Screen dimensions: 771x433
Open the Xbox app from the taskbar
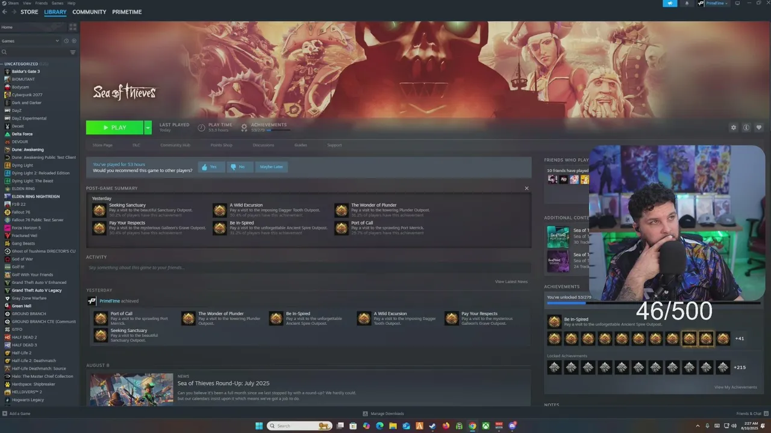pyautogui.click(x=485, y=426)
